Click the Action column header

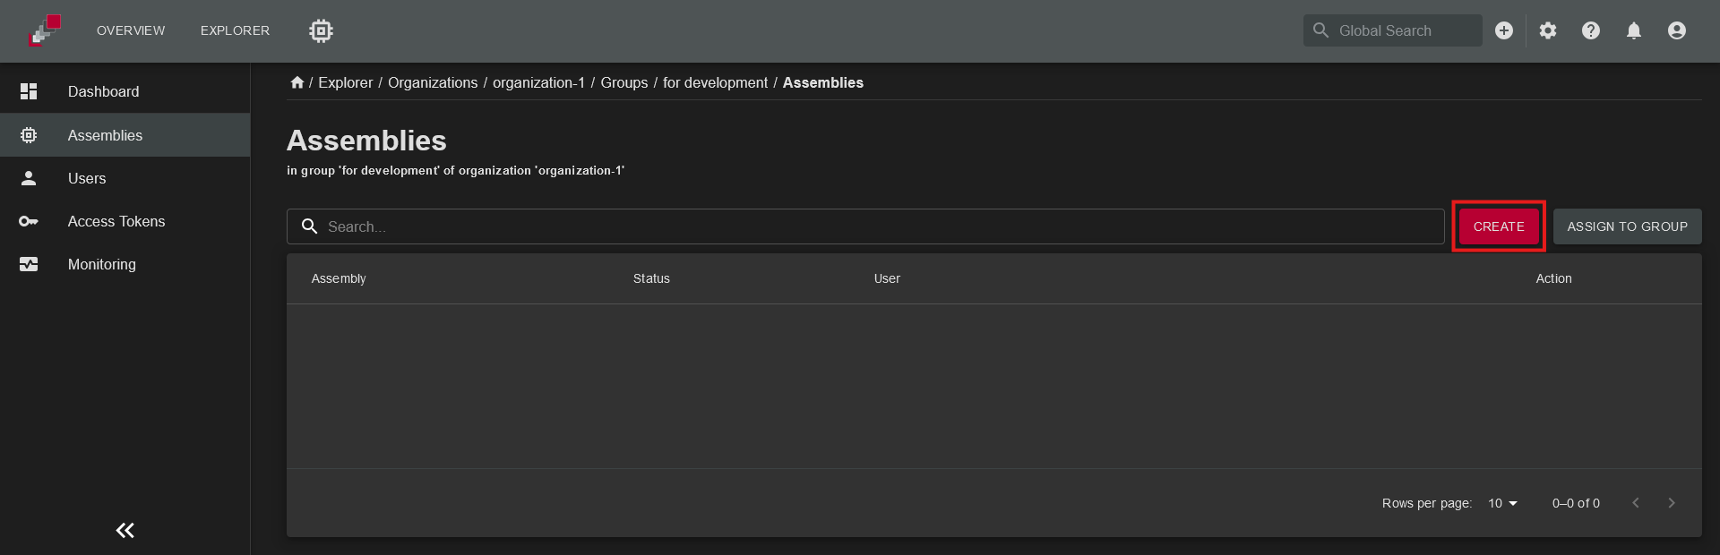(1553, 278)
